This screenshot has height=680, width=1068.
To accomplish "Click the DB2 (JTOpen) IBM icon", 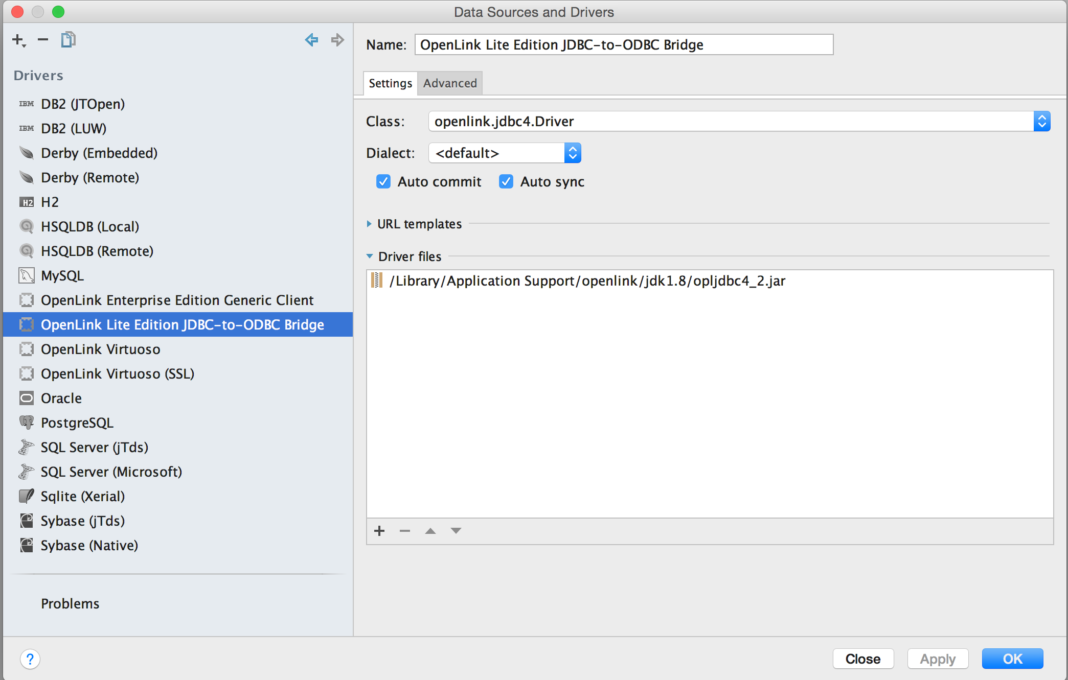I will coord(27,104).
